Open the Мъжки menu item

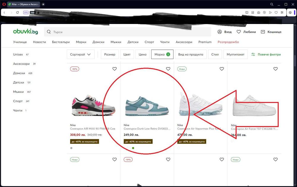pos(116,42)
